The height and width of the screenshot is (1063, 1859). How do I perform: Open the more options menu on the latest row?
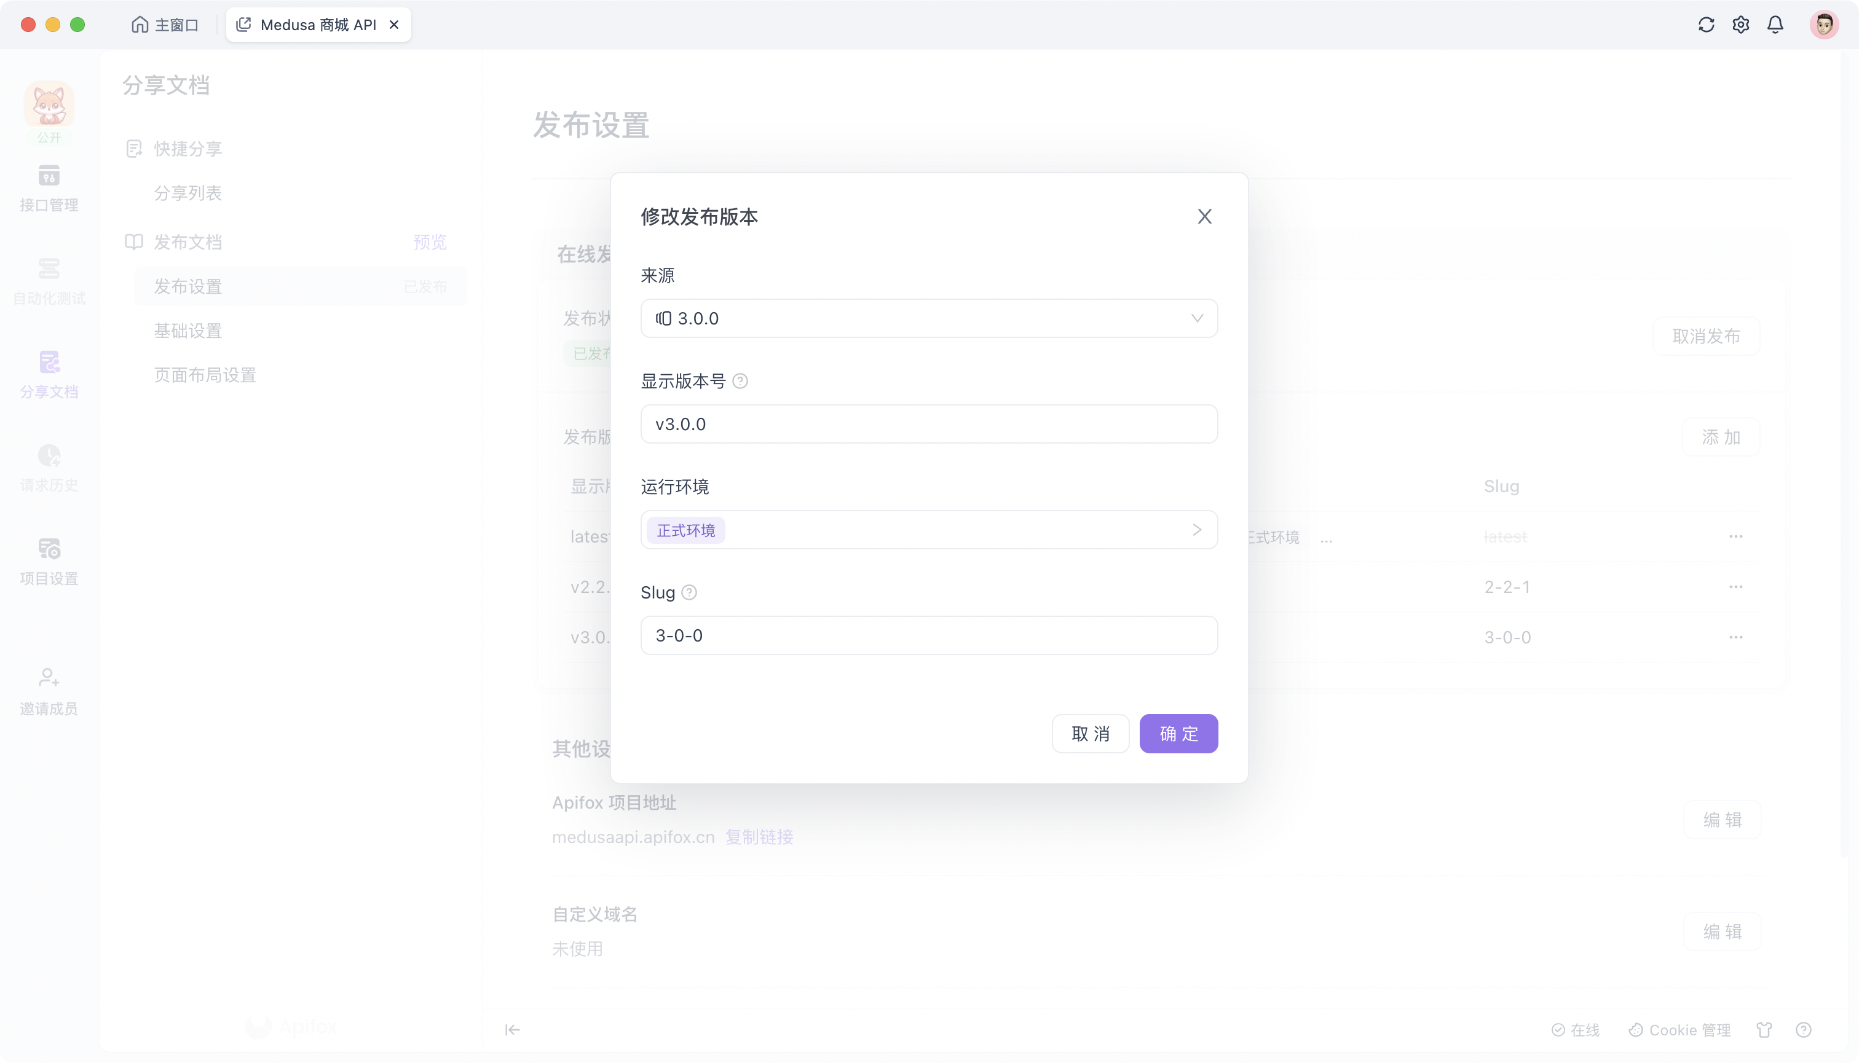click(1737, 536)
